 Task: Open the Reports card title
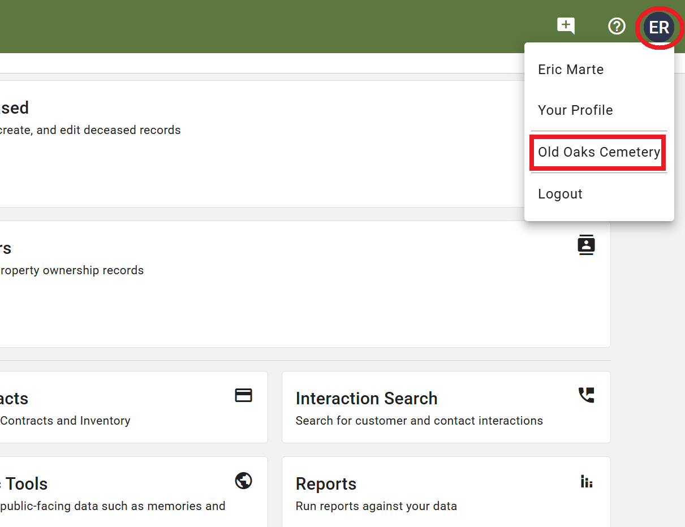[326, 484]
